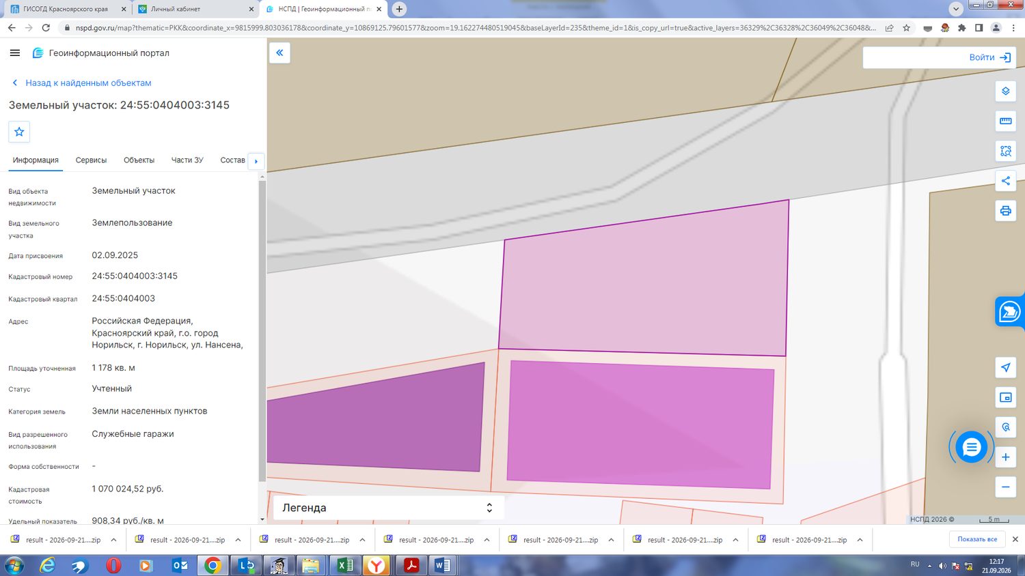Zoom in with the plus button
This screenshot has height=576, width=1025.
tap(1005, 457)
